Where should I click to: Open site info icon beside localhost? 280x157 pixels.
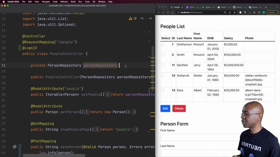178,13
